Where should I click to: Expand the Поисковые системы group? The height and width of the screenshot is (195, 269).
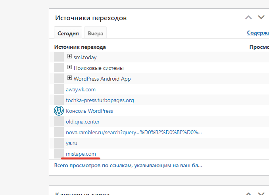(x=69, y=67)
